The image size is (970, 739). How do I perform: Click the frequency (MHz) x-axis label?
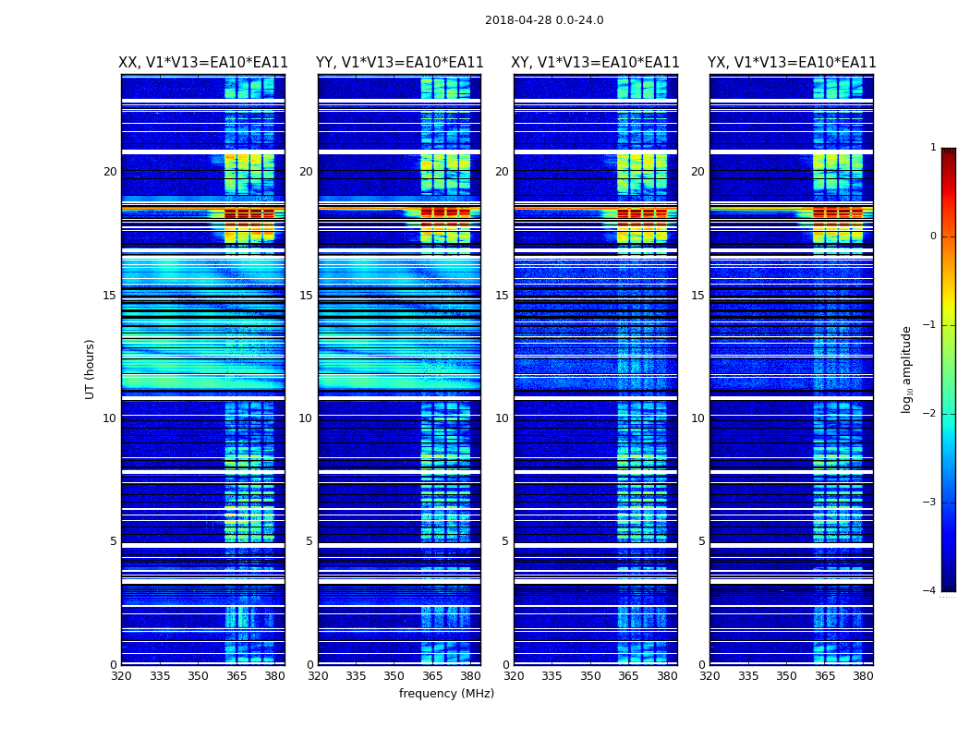click(x=446, y=694)
